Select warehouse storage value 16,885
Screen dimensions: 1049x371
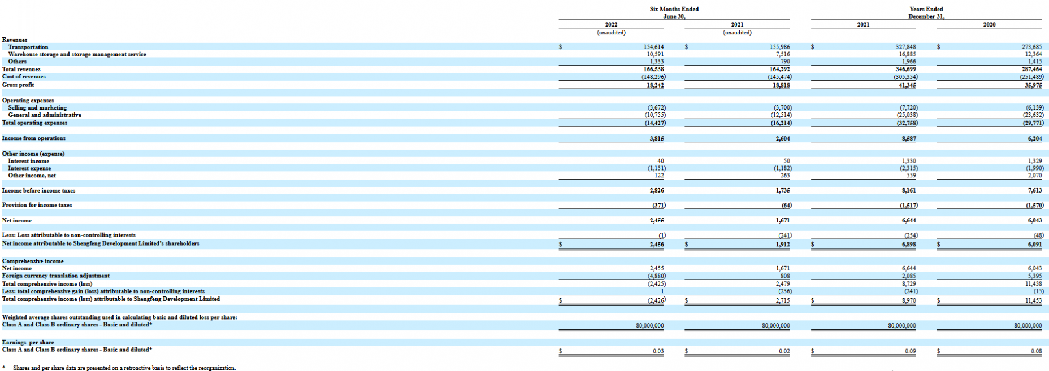(908, 54)
